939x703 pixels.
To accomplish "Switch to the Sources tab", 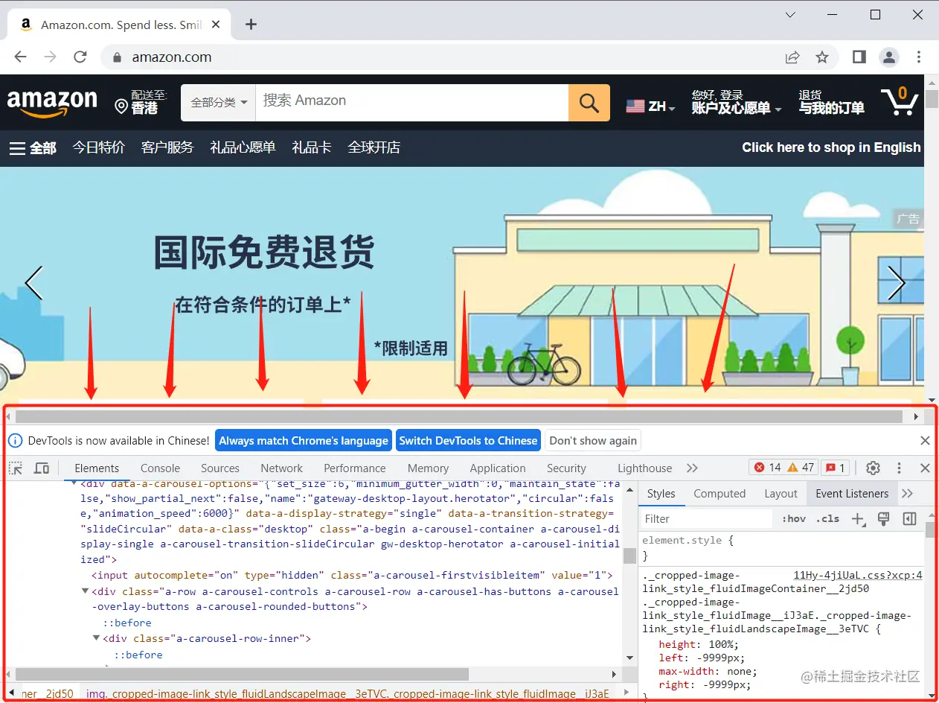I will coord(220,468).
